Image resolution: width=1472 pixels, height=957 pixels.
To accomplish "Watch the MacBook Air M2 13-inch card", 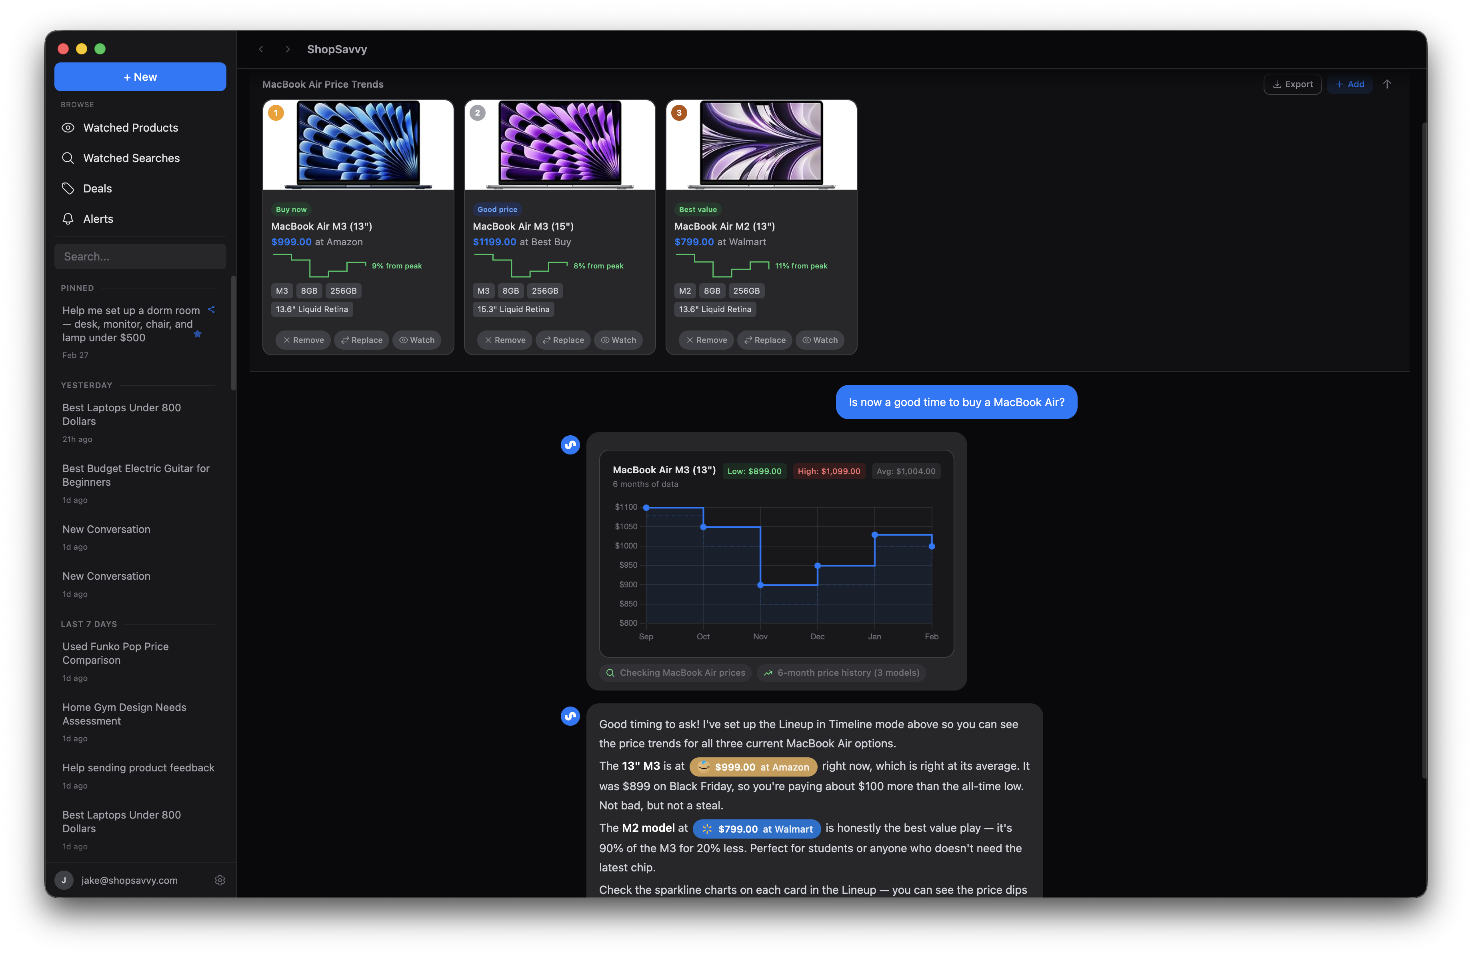I will click(820, 340).
